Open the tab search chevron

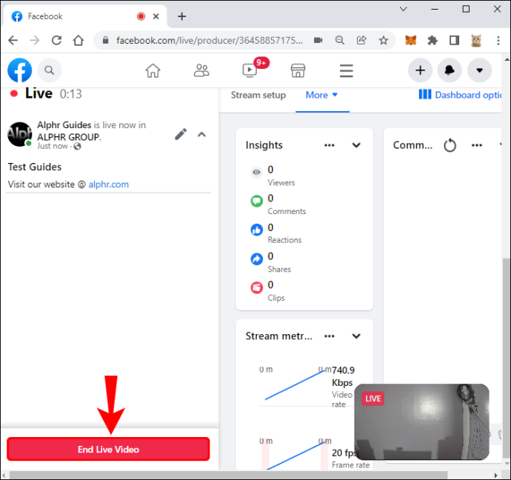coord(403,9)
